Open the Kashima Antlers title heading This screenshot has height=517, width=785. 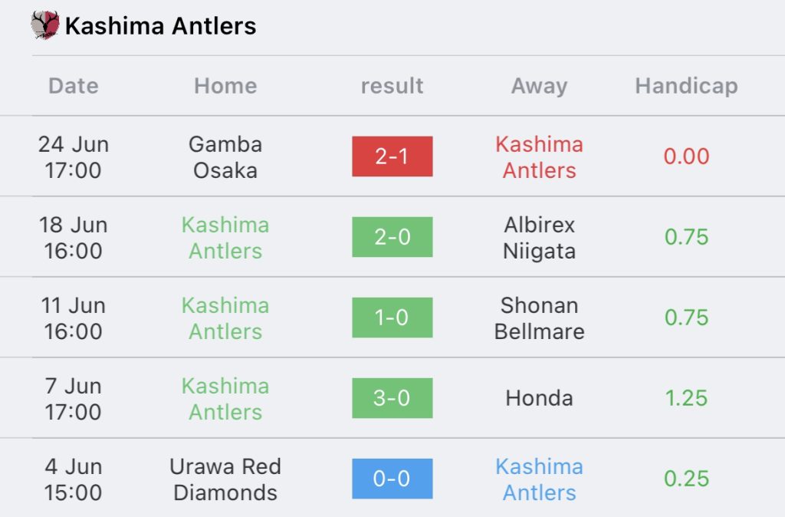pyautogui.click(x=161, y=26)
